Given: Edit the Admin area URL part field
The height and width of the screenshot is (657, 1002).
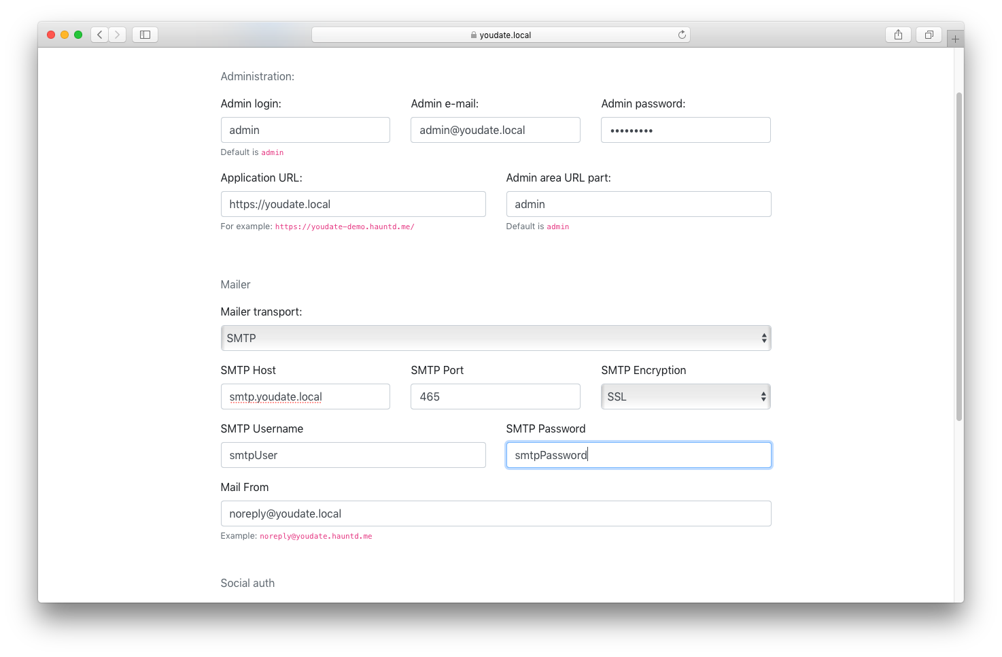Looking at the screenshot, I should [638, 204].
